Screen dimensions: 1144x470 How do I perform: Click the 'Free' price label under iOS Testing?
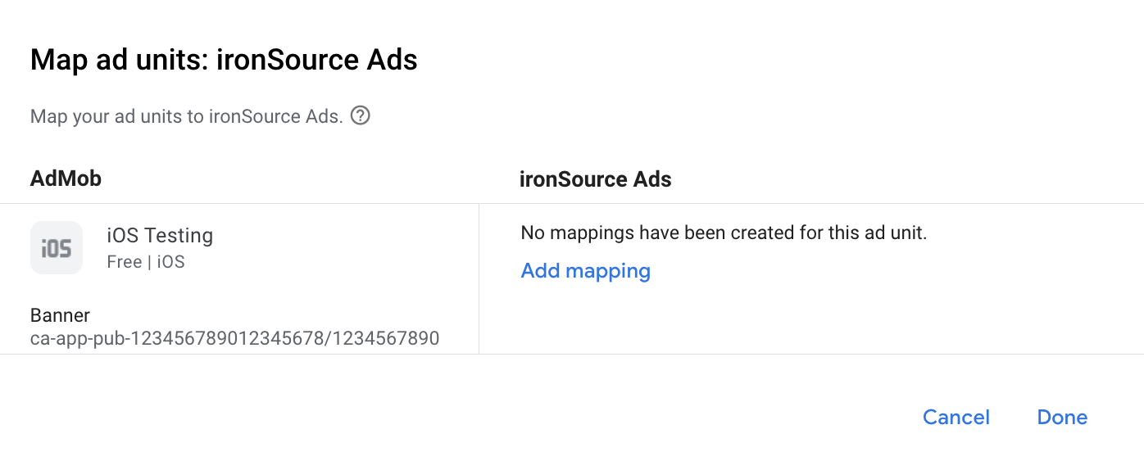(124, 262)
